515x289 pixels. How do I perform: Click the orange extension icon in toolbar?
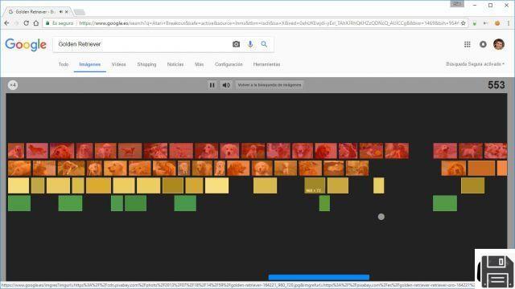(497, 23)
